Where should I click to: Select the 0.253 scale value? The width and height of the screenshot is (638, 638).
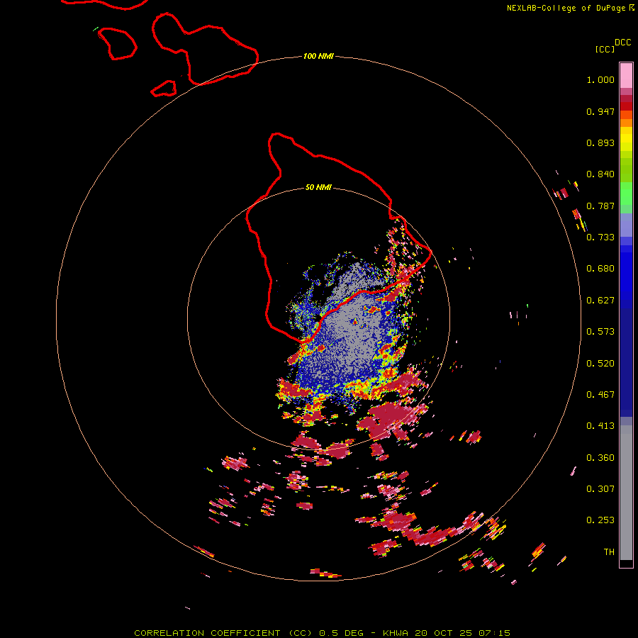[600, 520]
